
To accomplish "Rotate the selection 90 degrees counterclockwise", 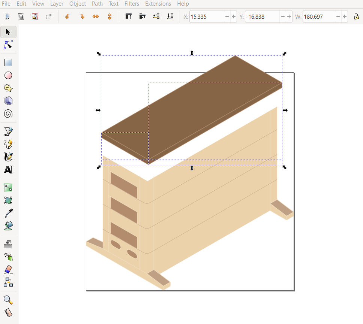I will (x=67, y=16).
